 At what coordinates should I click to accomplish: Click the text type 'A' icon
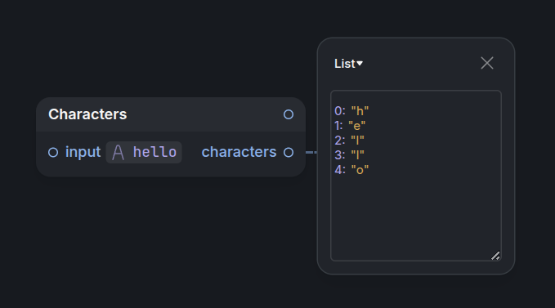point(118,153)
